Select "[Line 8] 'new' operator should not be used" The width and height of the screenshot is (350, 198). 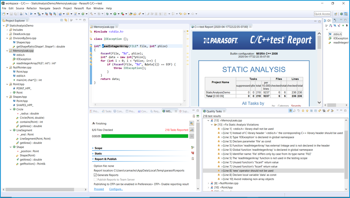(247, 171)
